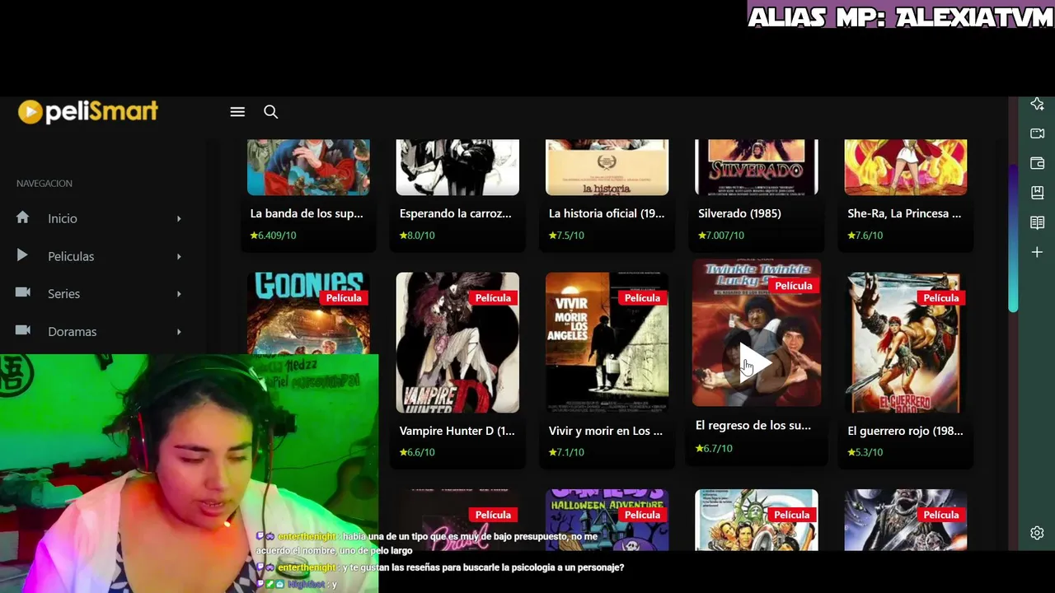Click the 6.6/10 rating text
The height and width of the screenshot is (593, 1055).
click(x=417, y=452)
